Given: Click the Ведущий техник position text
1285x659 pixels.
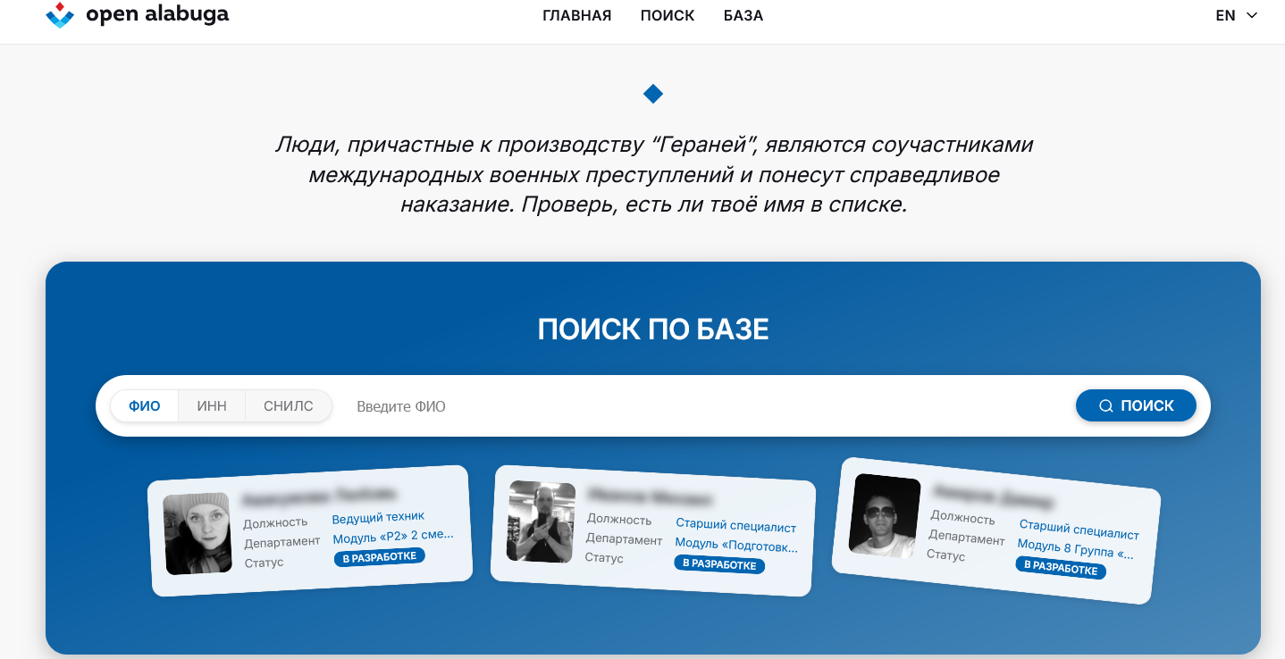Looking at the screenshot, I should tap(378, 518).
